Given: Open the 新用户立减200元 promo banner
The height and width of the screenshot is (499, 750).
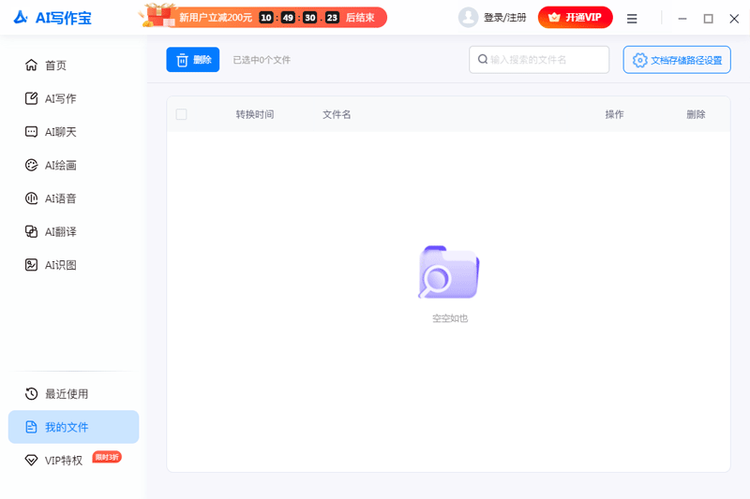Looking at the screenshot, I should point(262,18).
